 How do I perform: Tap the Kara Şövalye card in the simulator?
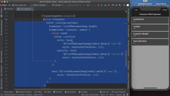pos(150,42)
